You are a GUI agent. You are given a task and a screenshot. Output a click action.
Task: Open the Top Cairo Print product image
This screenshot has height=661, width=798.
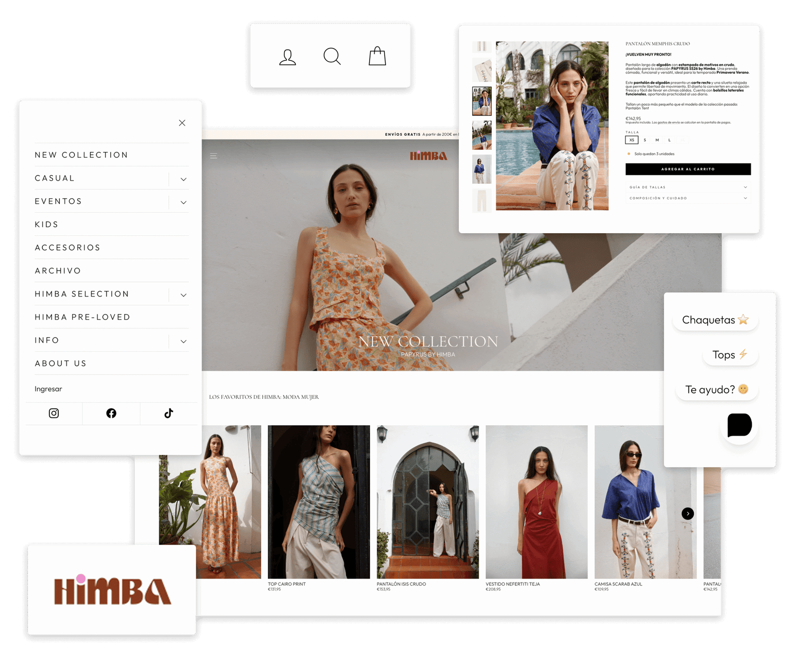pos(319,502)
